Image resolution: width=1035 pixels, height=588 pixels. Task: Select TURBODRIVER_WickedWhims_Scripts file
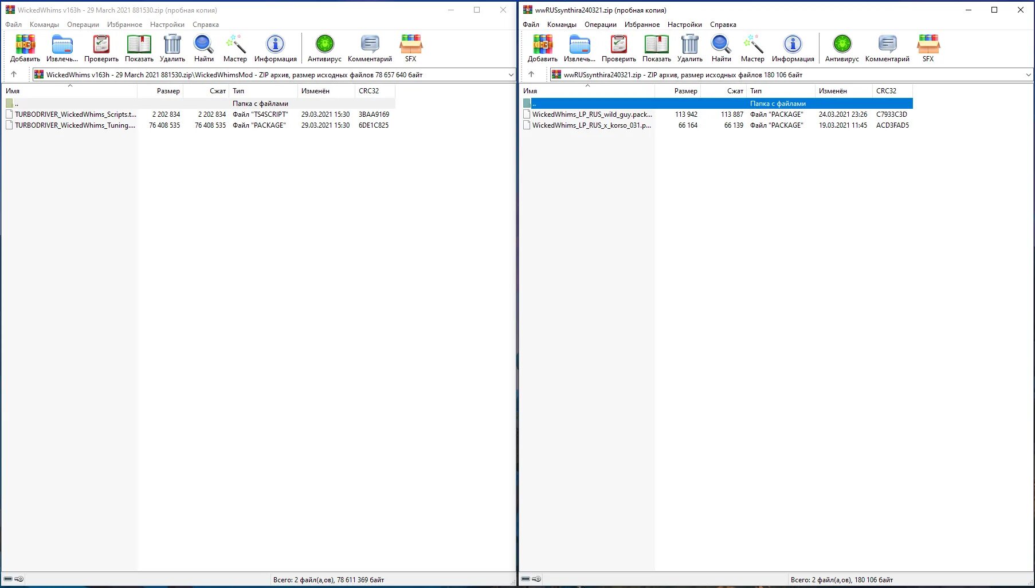coord(198,115)
